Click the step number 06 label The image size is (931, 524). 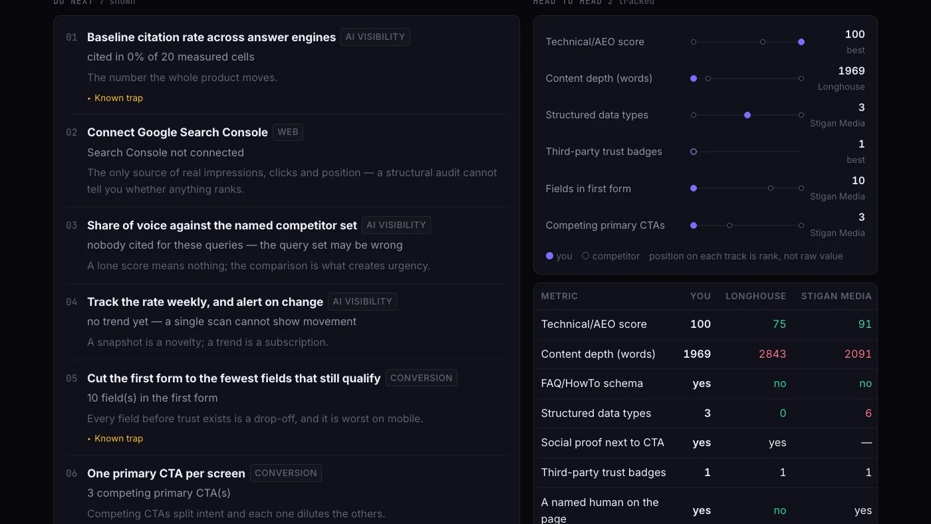(x=72, y=473)
